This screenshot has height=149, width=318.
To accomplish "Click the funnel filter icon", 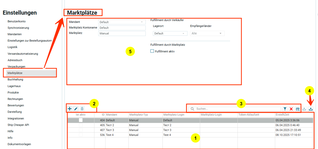I will [285, 109].
